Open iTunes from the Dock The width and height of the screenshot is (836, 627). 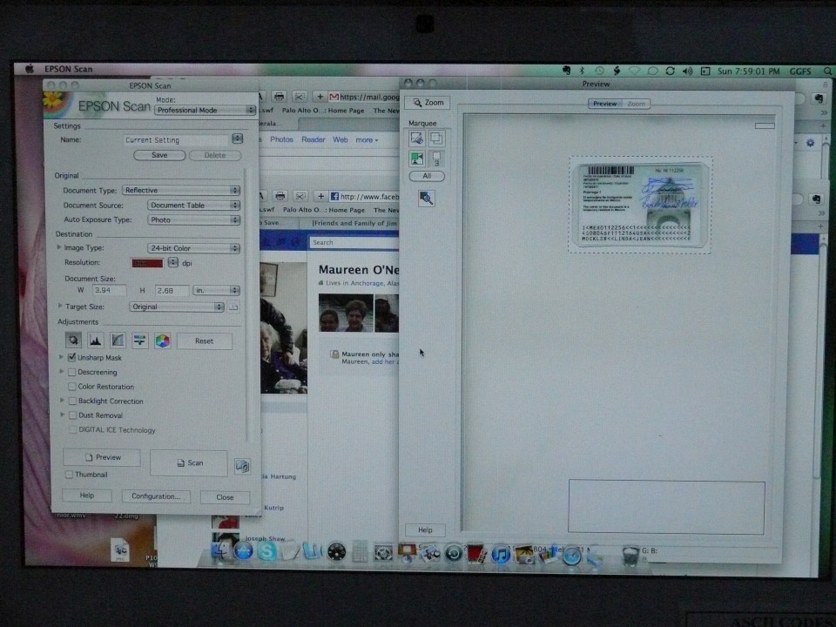pyautogui.click(x=500, y=555)
